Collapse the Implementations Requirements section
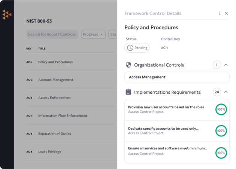 tap(226, 92)
